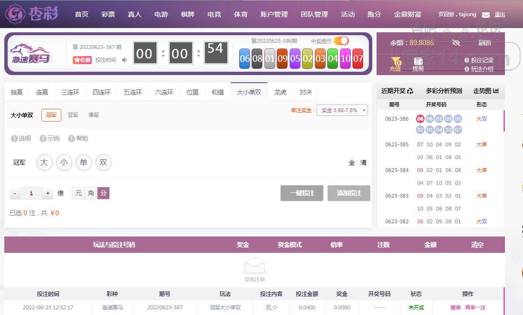Mute the sound speaker icon
The width and height of the screenshot is (523, 315).
click(125, 60)
